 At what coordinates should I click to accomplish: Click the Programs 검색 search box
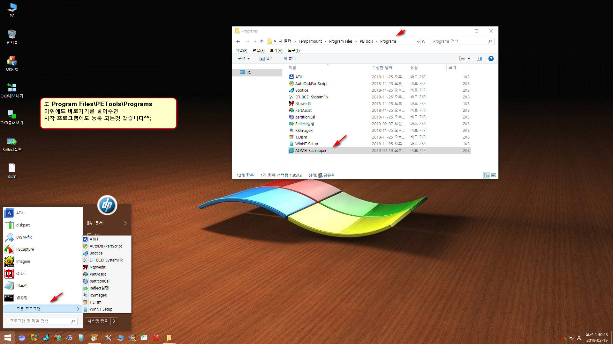point(462,41)
